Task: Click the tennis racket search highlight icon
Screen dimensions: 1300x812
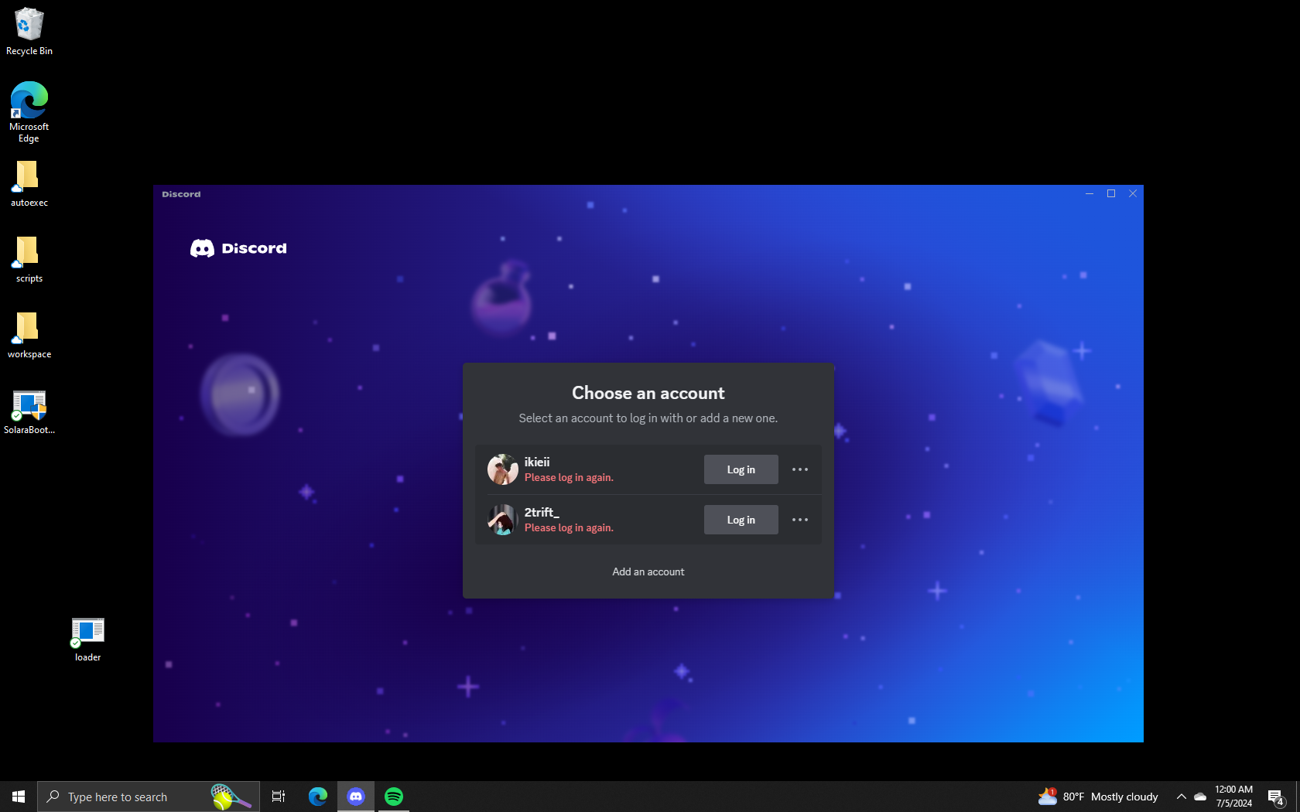Action: [x=231, y=797]
